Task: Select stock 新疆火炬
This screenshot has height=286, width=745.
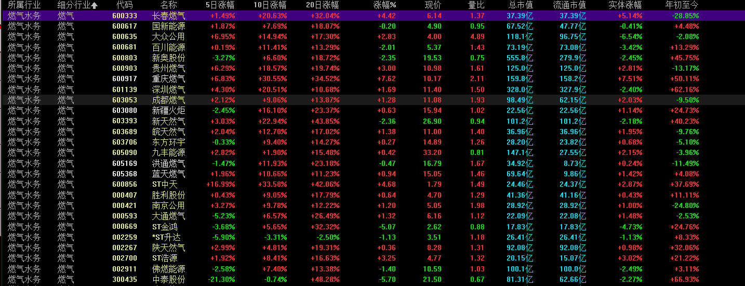Action: (168, 111)
